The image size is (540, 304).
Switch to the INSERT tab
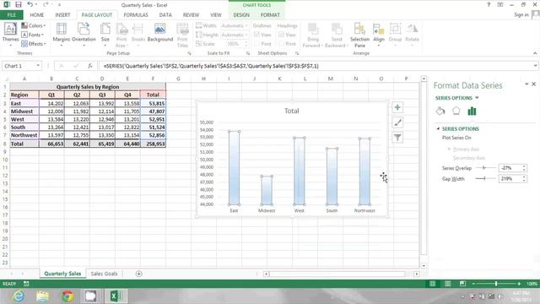62,15
